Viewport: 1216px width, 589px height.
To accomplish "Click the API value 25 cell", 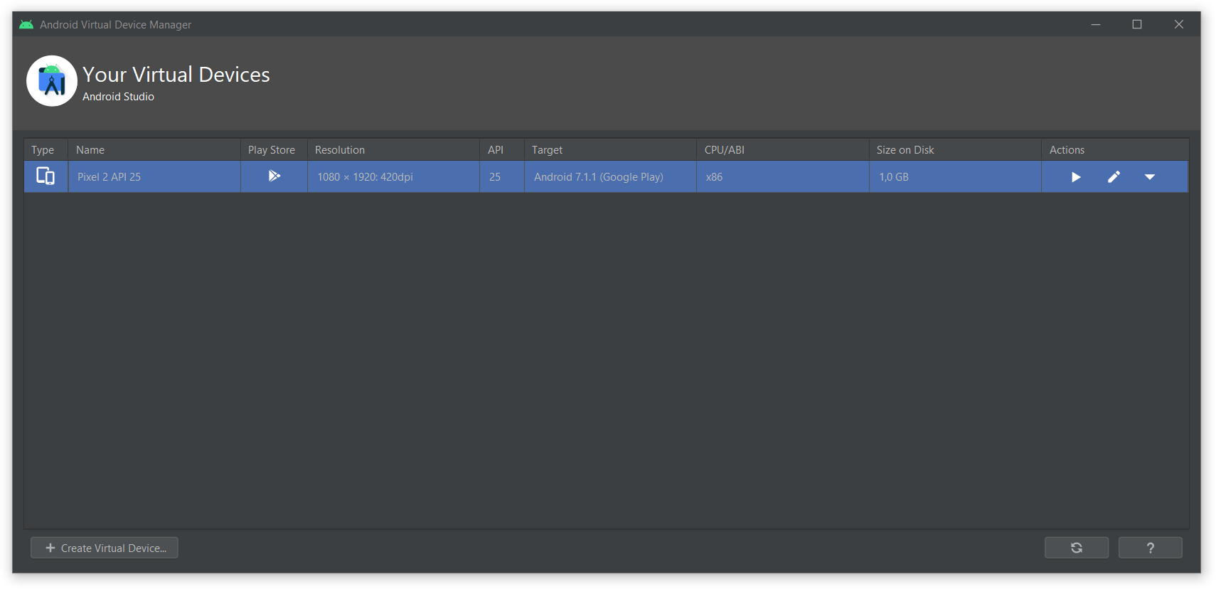I will [x=502, y=176].
